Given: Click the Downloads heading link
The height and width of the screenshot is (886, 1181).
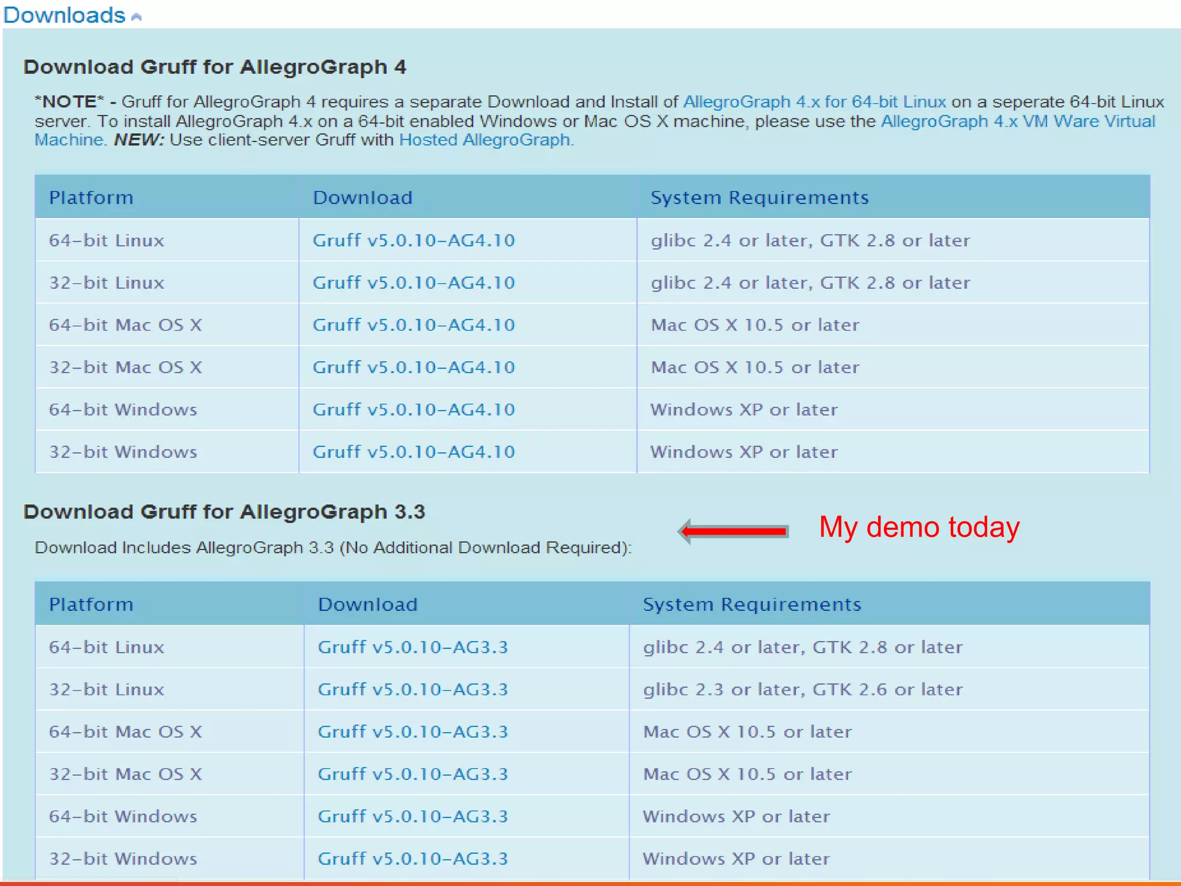Looking at the screenshot, I should pos(64,15).
